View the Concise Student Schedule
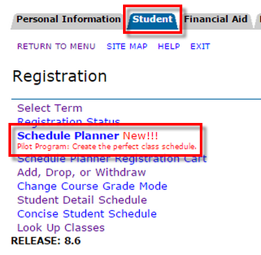The image size is (261, 255). click(x=87, y=214)
